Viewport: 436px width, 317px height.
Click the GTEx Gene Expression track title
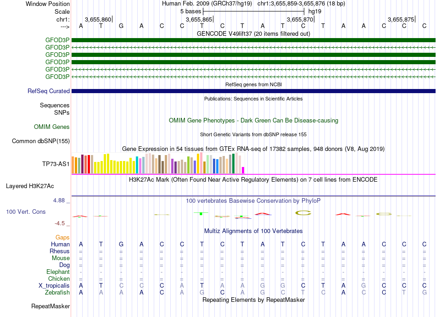[253, 149]
